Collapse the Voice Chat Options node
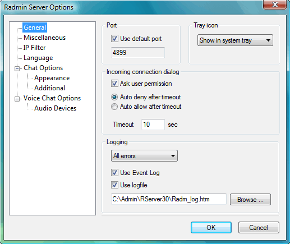This screenshot has width=290, height=244. click(x=17, y=99)
